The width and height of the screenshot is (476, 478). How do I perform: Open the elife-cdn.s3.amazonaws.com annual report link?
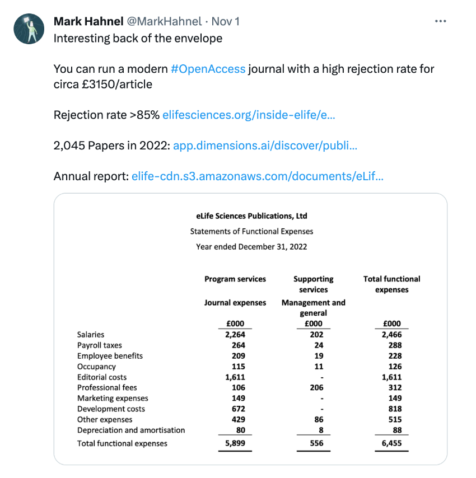tap(258, 176)
